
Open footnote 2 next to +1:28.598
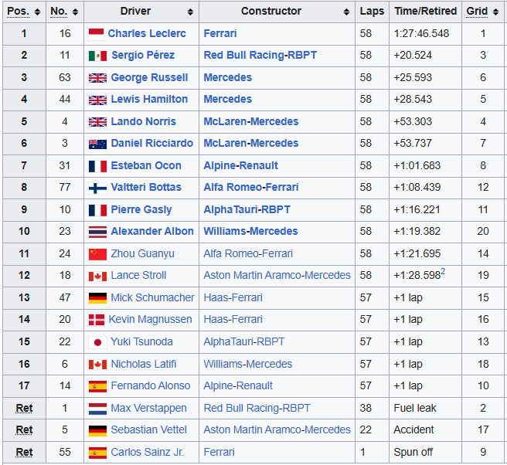point(443,271)
